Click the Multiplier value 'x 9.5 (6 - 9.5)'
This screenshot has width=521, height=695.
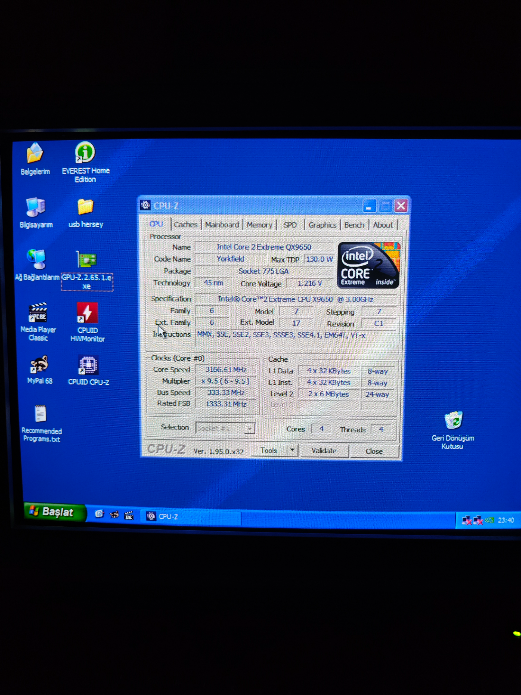(226, 381)
